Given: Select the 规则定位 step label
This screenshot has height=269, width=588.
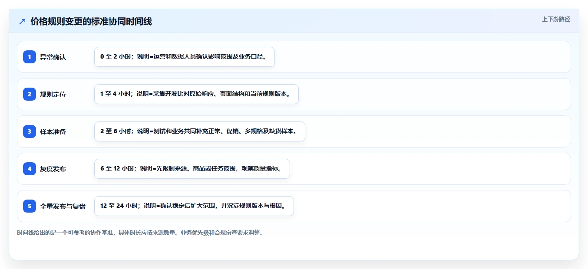Looking at the screenshot, I should pos(53,94).
